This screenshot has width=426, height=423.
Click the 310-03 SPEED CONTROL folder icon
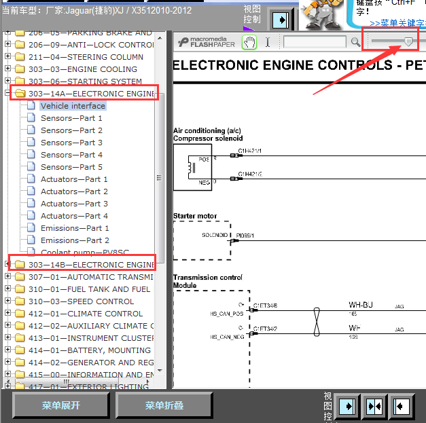click(x=20, y=301)
